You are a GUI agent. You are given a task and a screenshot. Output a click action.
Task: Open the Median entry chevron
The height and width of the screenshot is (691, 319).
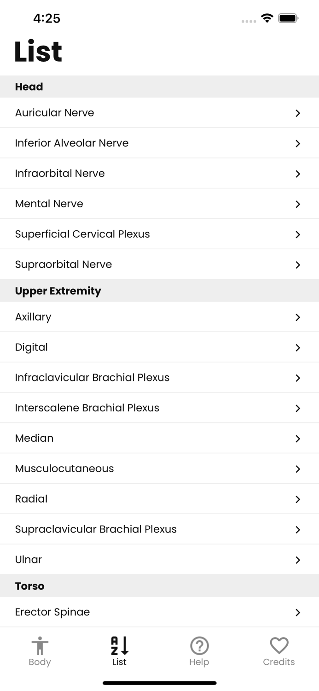pos(298,439)
